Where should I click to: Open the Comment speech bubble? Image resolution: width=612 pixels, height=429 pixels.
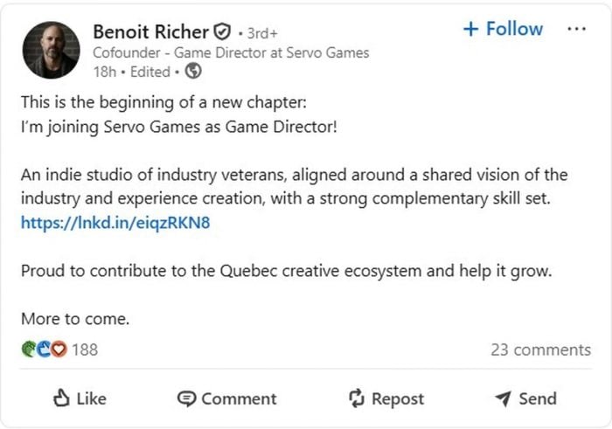pyautogui.click(x=186, y=398)
